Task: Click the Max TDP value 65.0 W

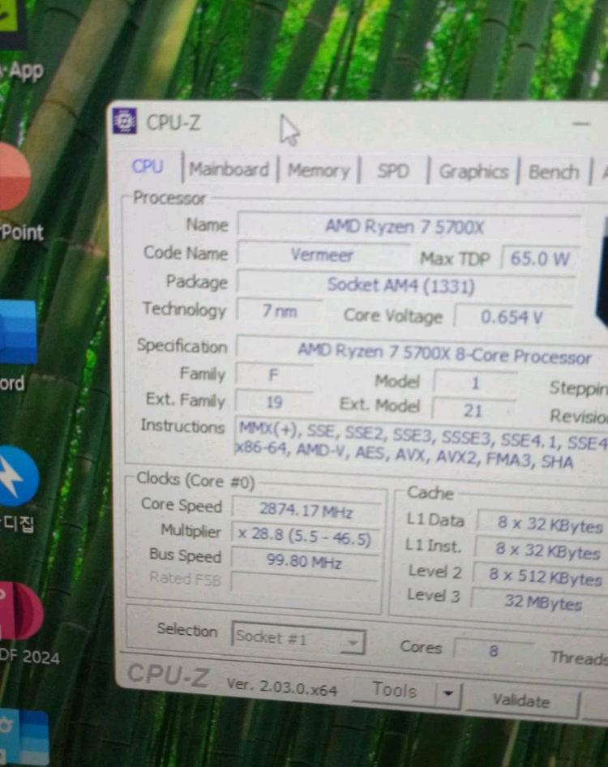Action: (x=540, y=259)
